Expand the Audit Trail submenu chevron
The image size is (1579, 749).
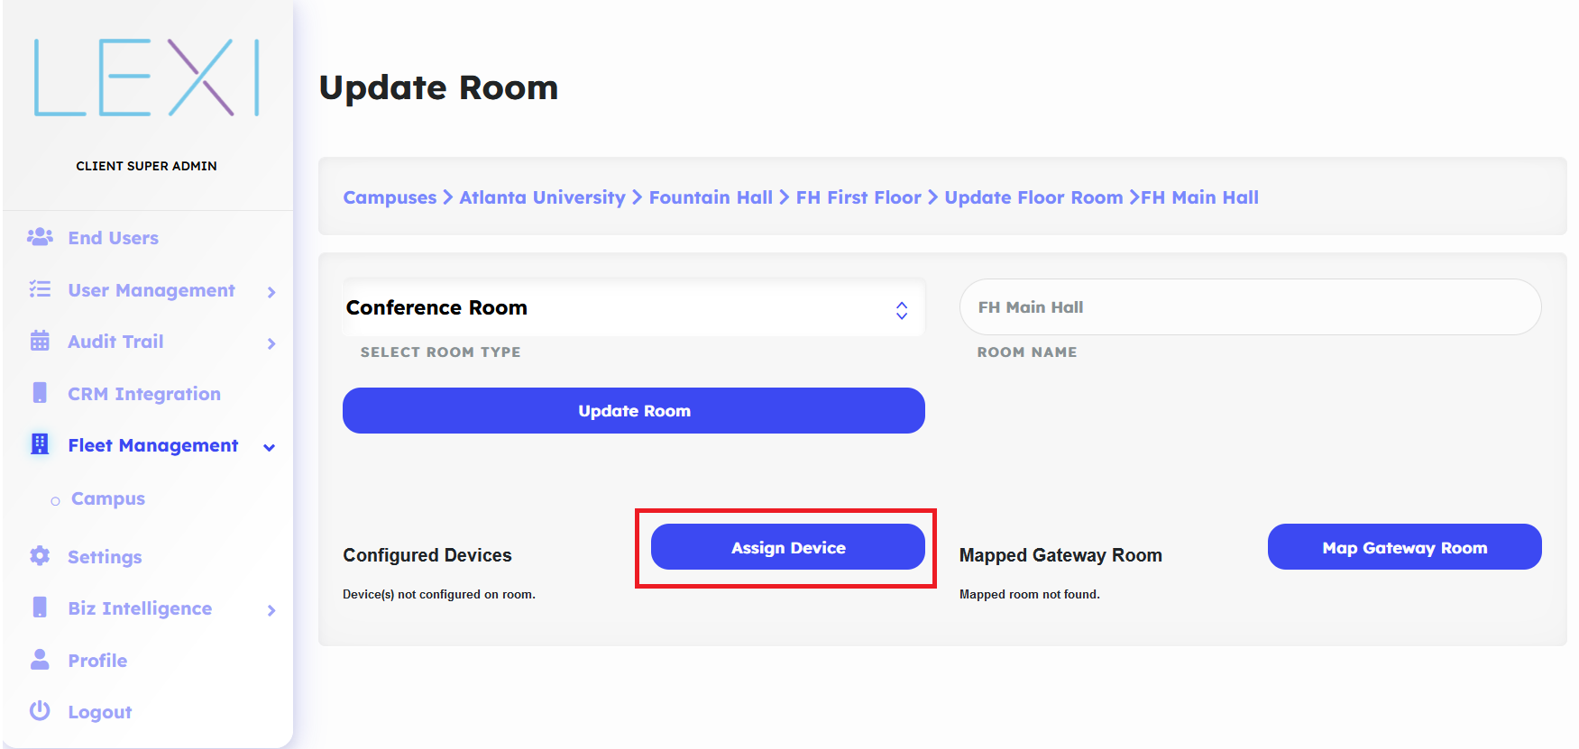click(271, 343)
